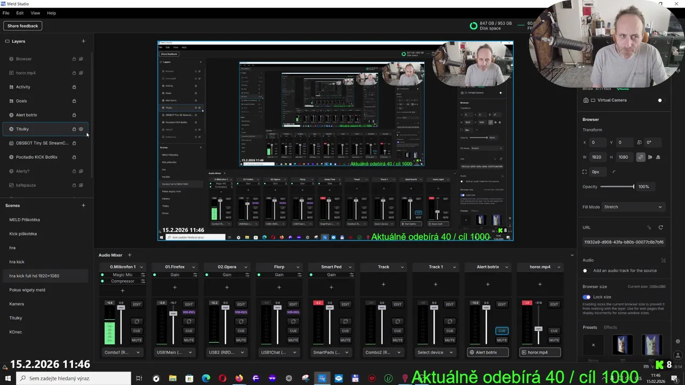
Task: Switch to the Presets tab
Action: pos(590,327)
